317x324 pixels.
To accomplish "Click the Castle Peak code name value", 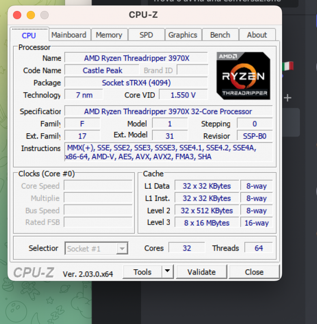I will coord(102,70).
